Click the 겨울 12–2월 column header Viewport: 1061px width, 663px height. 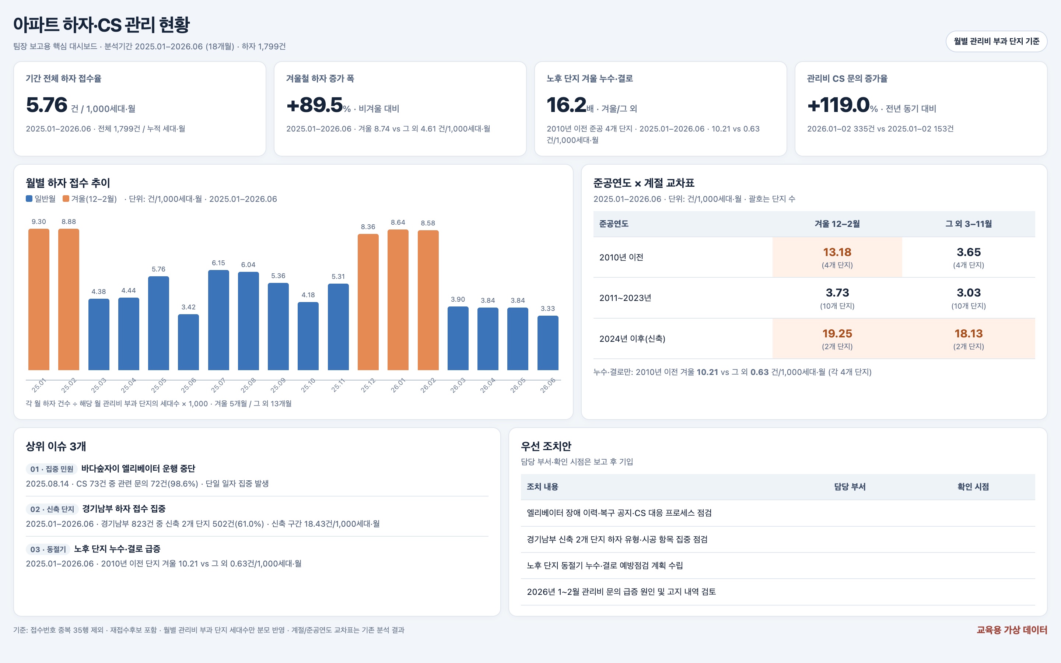coord(837,224)
